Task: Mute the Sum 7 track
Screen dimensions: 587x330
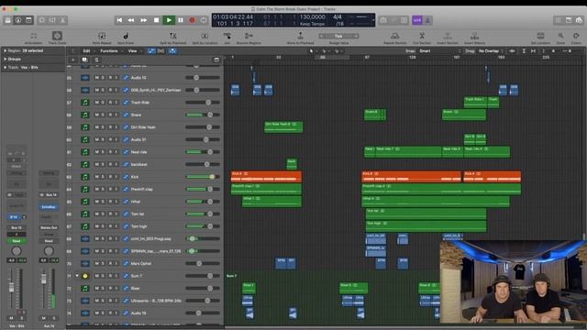Action: point(96,276)
